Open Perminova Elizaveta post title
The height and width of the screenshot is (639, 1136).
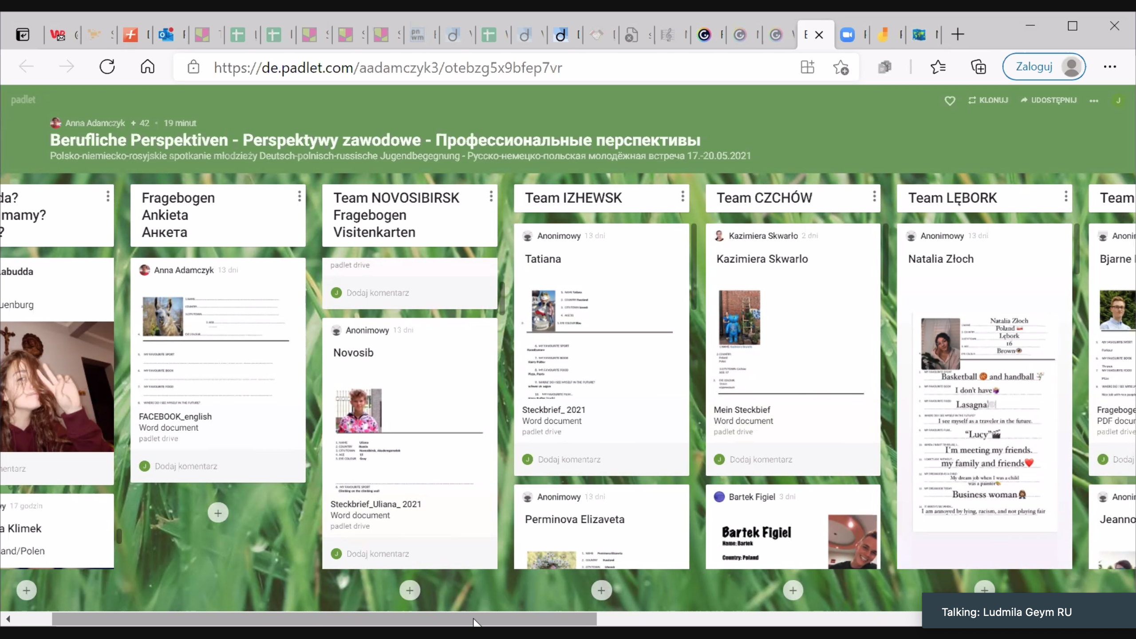574,519
